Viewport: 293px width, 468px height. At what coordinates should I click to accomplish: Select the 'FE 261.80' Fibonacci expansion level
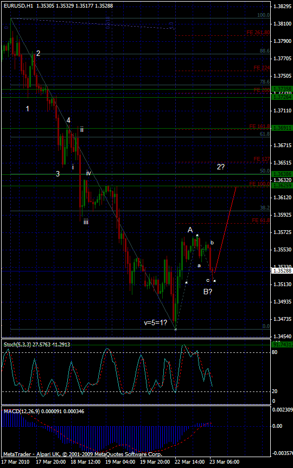tap(258, 33)
